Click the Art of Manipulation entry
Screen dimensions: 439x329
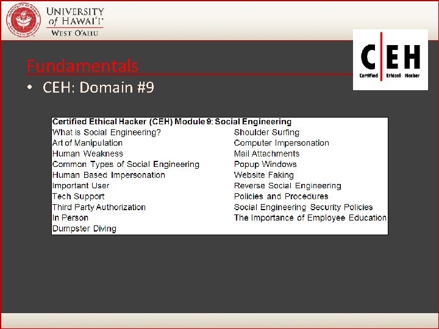[x=87, y=143]
